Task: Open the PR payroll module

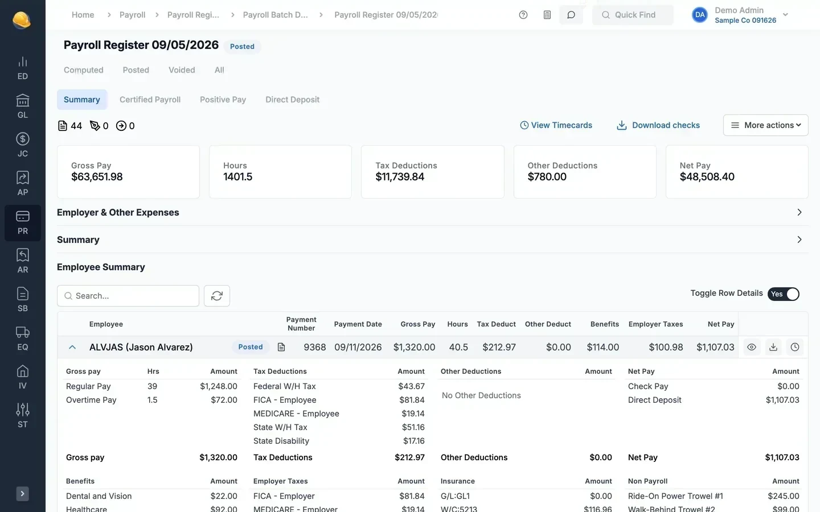Action: coord(23,223)
